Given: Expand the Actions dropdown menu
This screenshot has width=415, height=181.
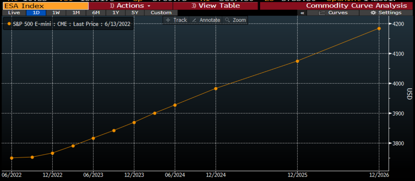Looking at the screenshot, I should click(x=130, y=6).
